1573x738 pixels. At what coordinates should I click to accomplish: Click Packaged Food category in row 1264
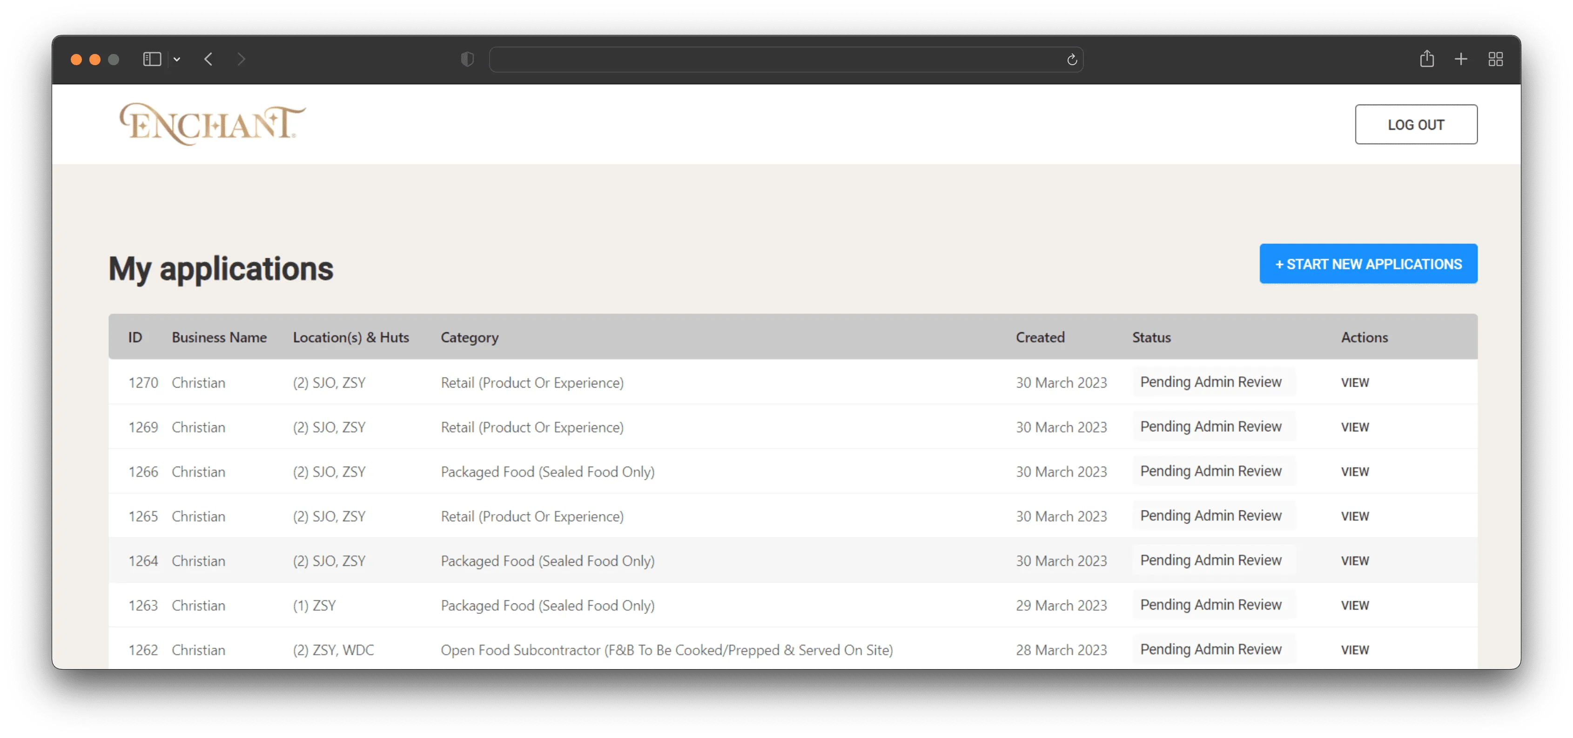tap(547, 561)
